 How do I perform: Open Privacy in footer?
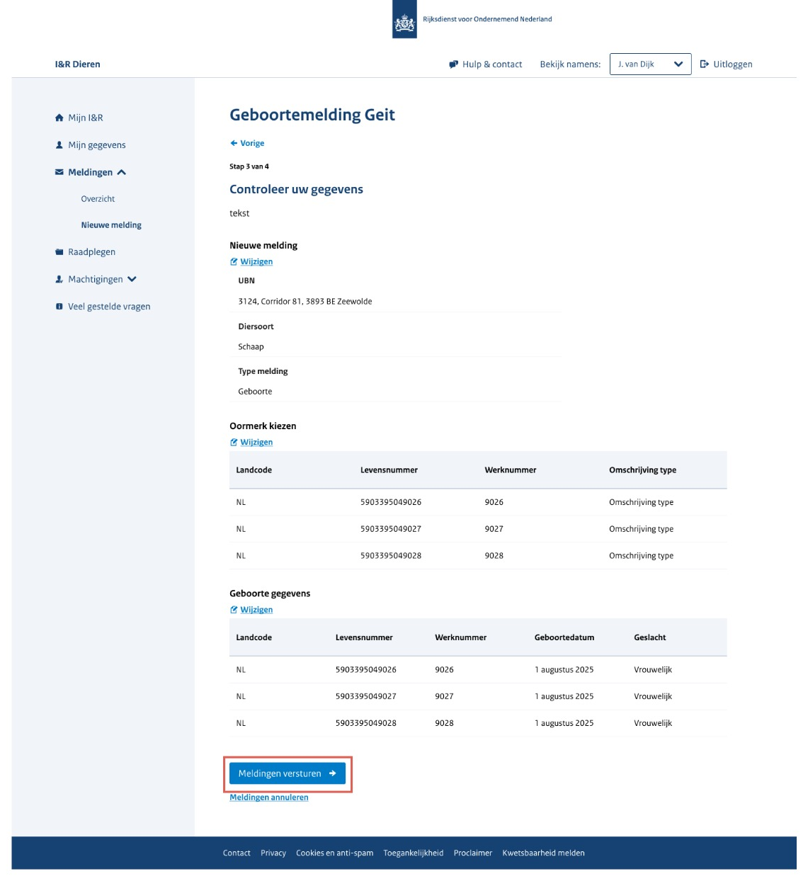[x=273, y=853]
